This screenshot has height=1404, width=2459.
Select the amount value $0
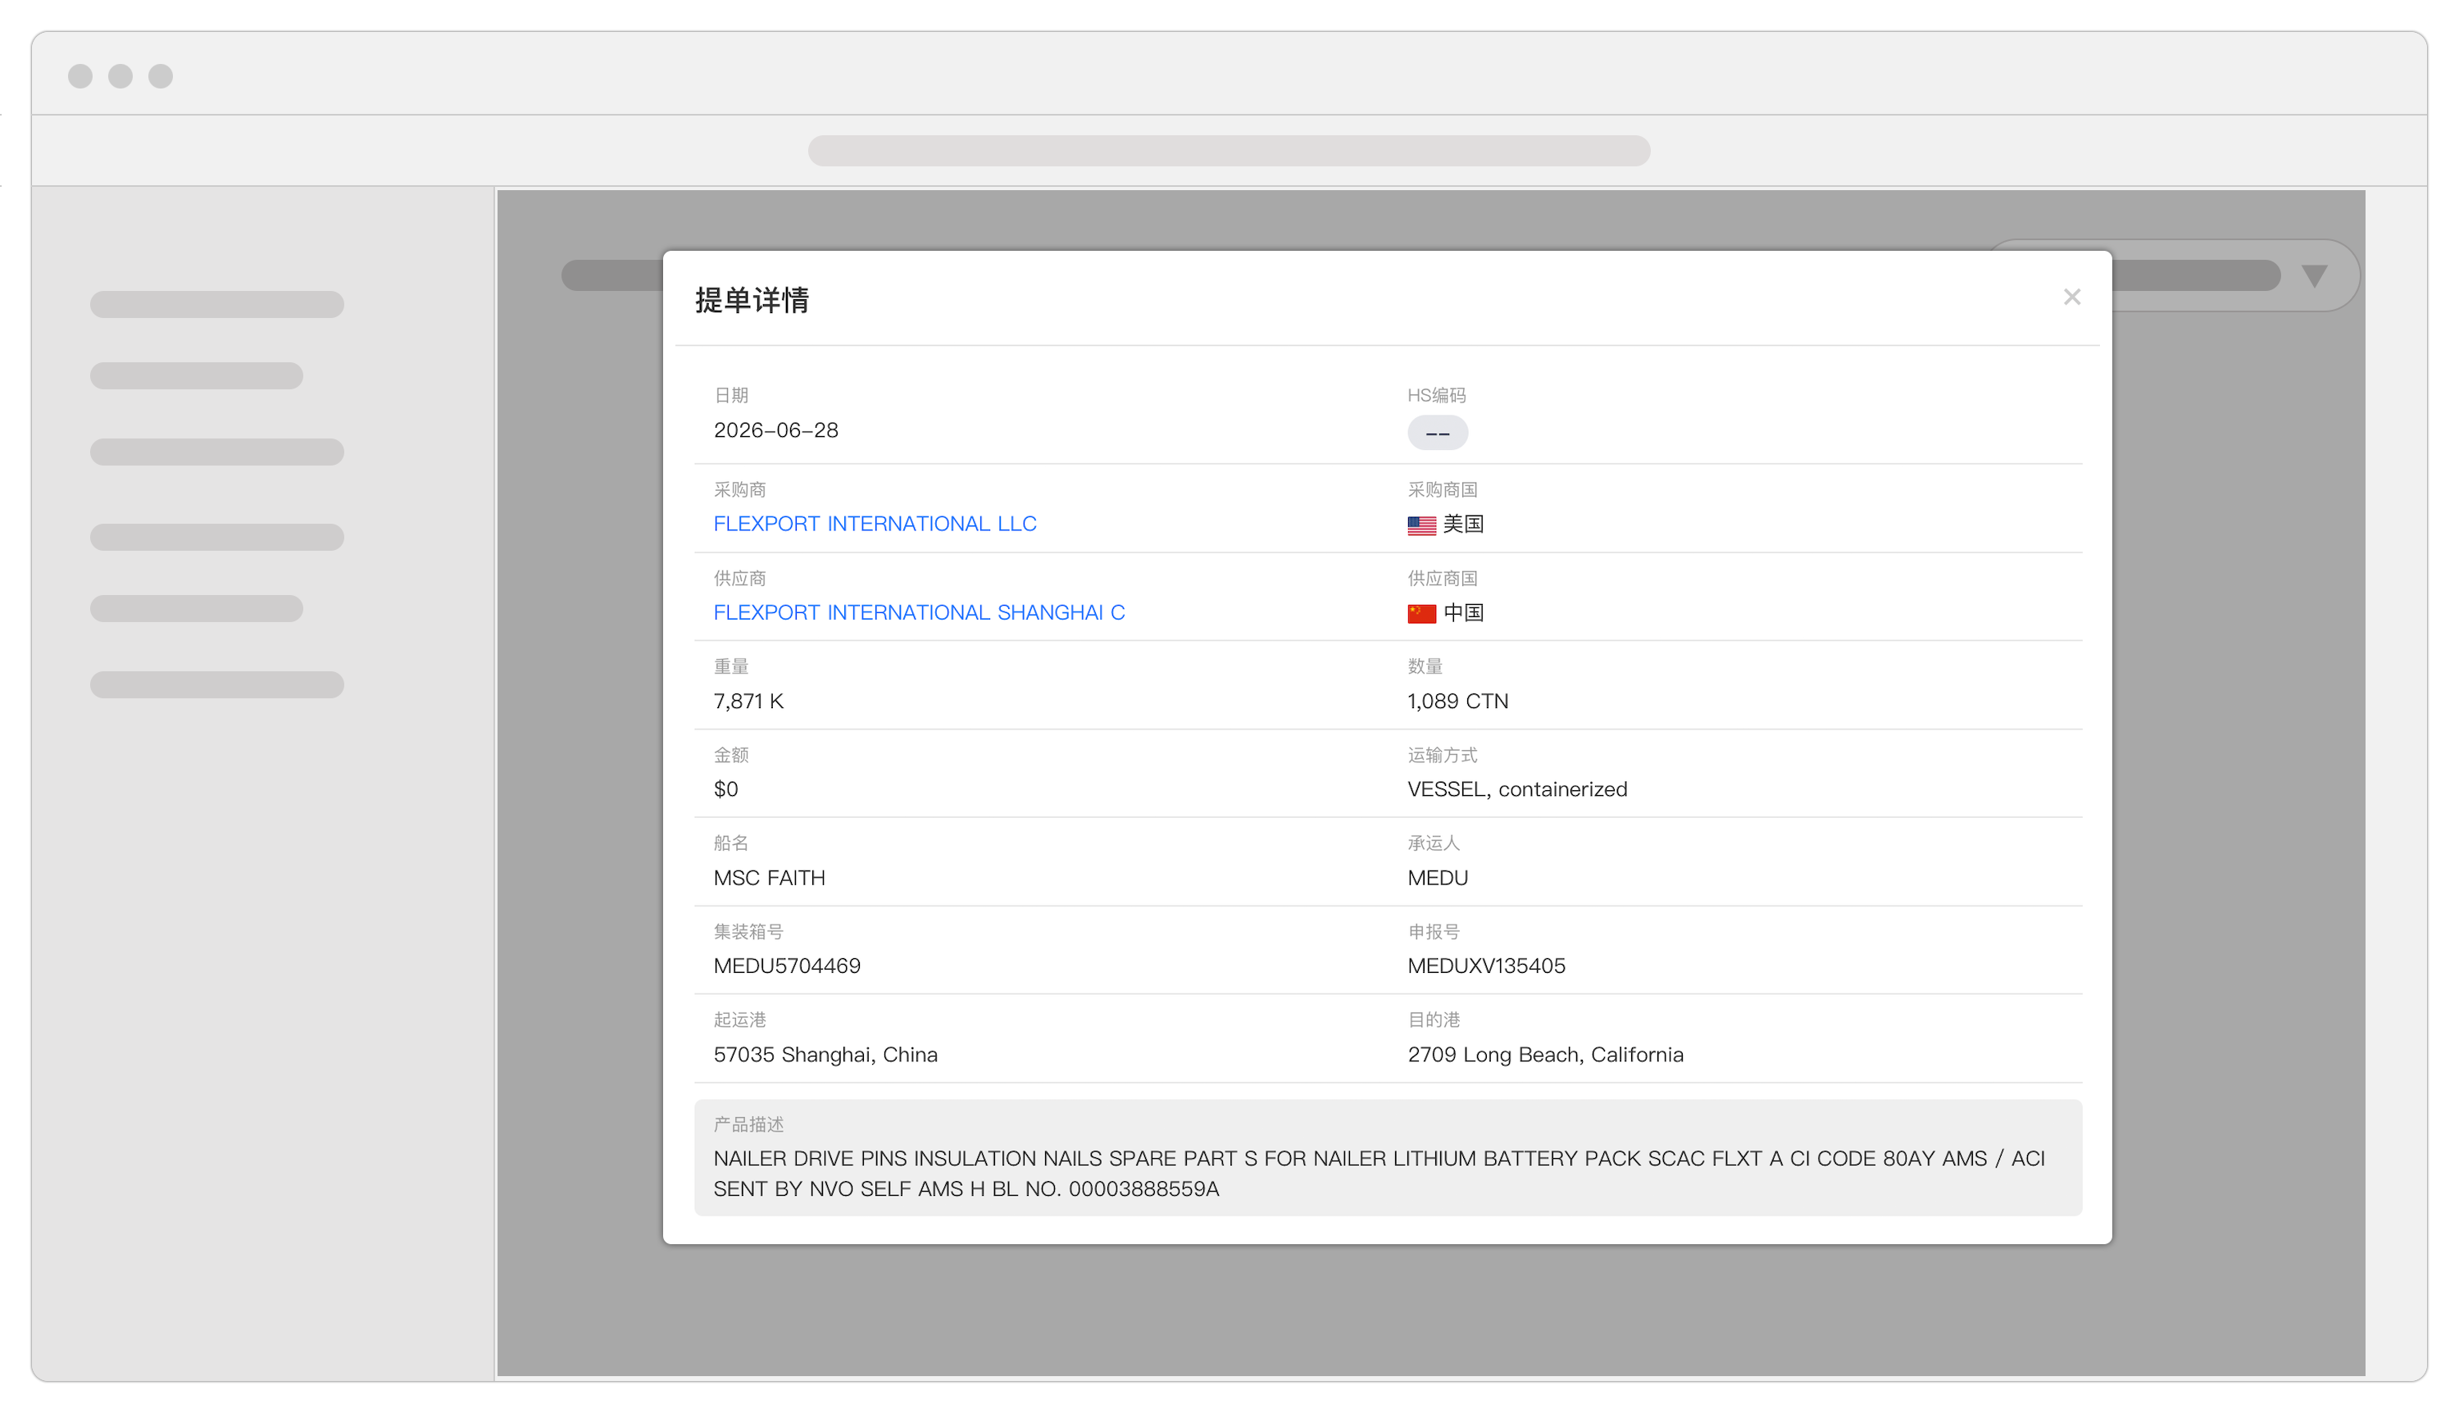click(725, 788)
